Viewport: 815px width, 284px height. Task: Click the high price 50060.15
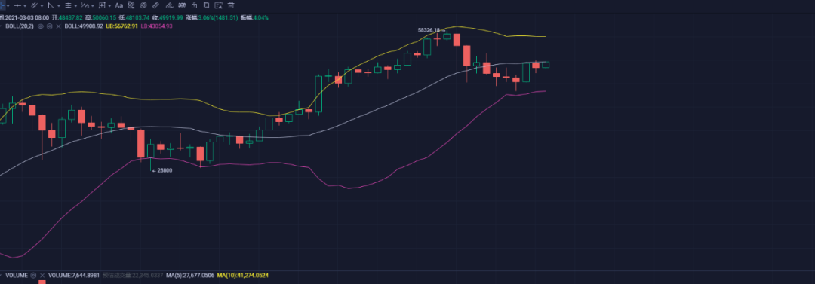104,17
